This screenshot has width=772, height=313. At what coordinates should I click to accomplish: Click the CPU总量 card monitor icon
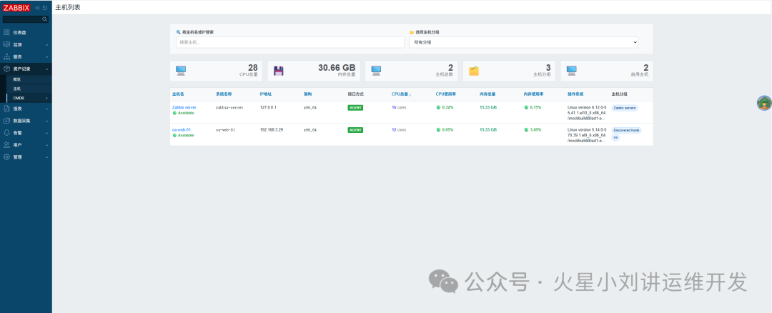[x=181, y=70]
